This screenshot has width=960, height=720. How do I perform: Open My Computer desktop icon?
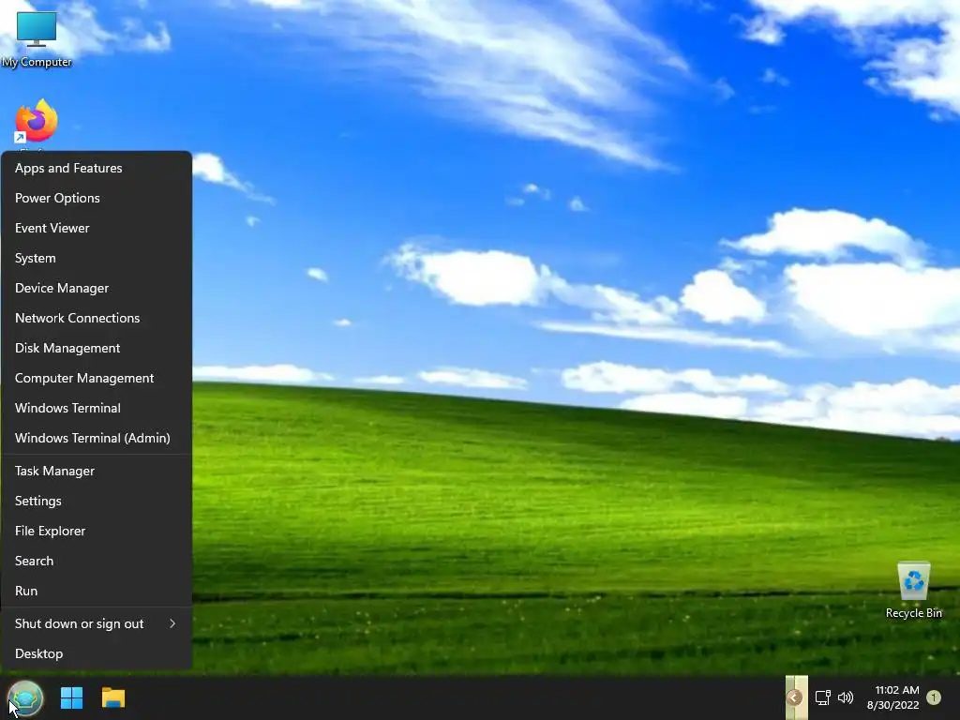37,37
